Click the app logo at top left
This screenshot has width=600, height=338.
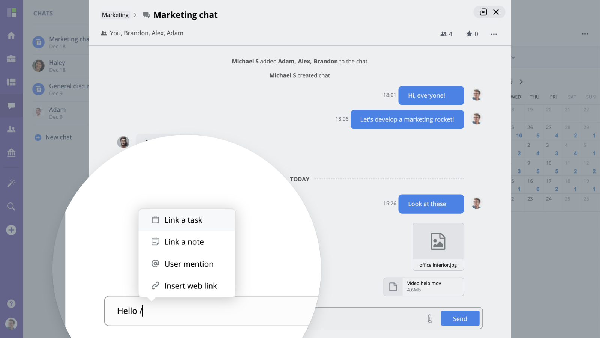[12, 13]
